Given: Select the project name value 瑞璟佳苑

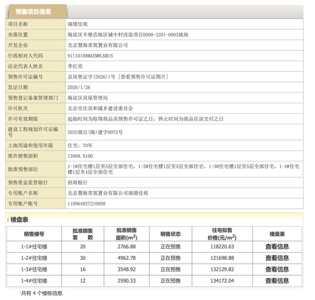Looking at the screenshot, I should point(78,24).
